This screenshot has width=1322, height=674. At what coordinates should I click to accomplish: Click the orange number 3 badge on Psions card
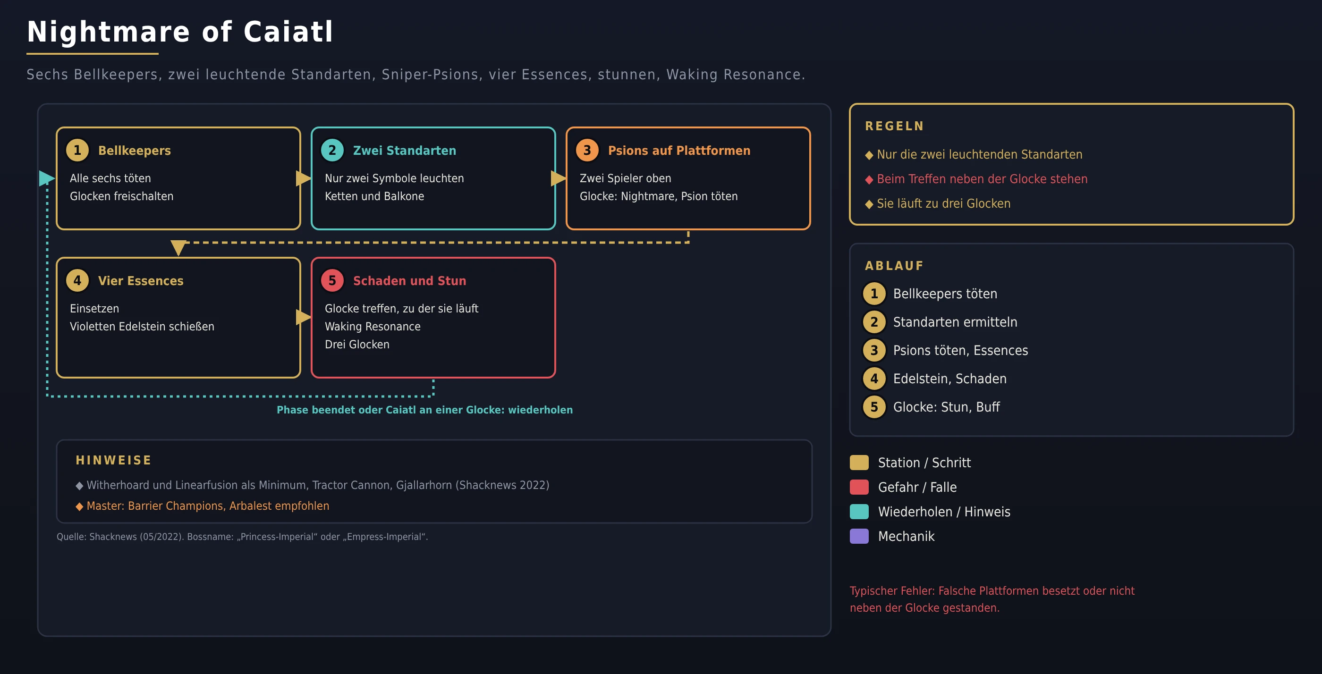587,150
